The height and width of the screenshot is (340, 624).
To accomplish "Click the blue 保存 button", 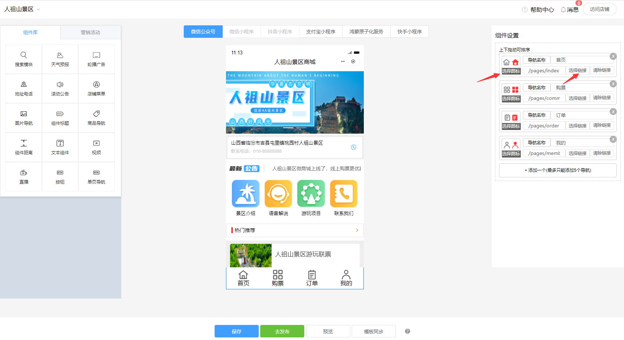I will pos(236,331).
